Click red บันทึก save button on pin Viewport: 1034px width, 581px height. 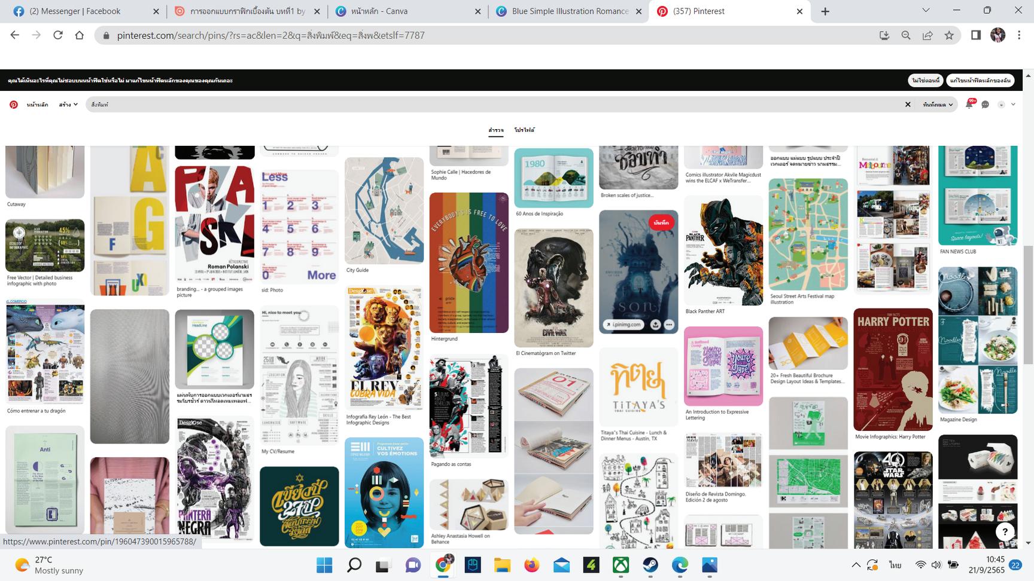(x=662, y=223)
